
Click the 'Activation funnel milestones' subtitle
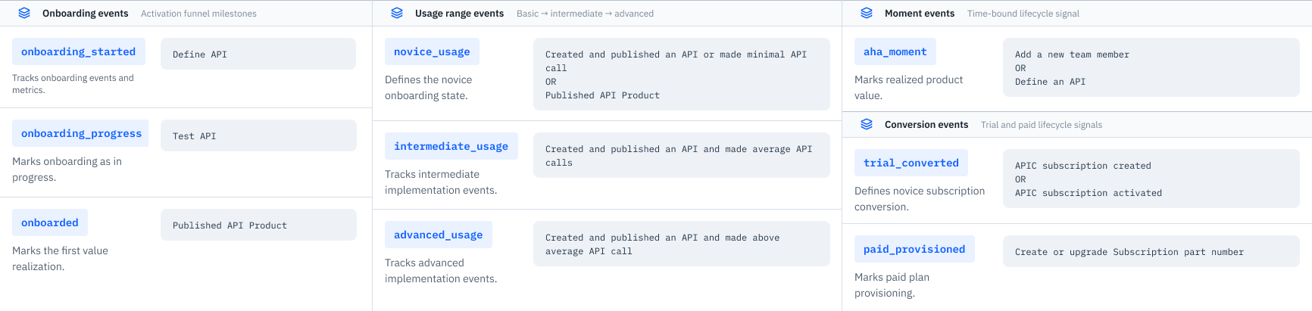[x=198, y=14]
